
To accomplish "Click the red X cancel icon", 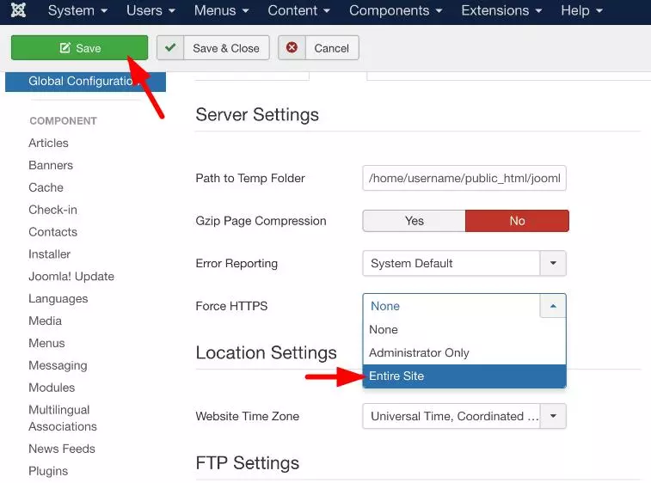I will [292, 48].
